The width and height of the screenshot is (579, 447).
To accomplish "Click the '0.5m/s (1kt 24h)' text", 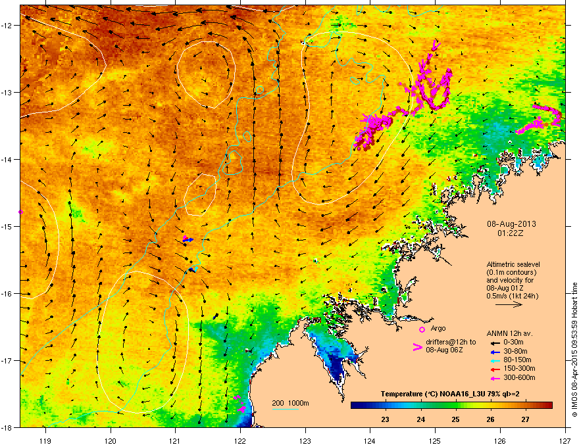I will tap(512, 296).
